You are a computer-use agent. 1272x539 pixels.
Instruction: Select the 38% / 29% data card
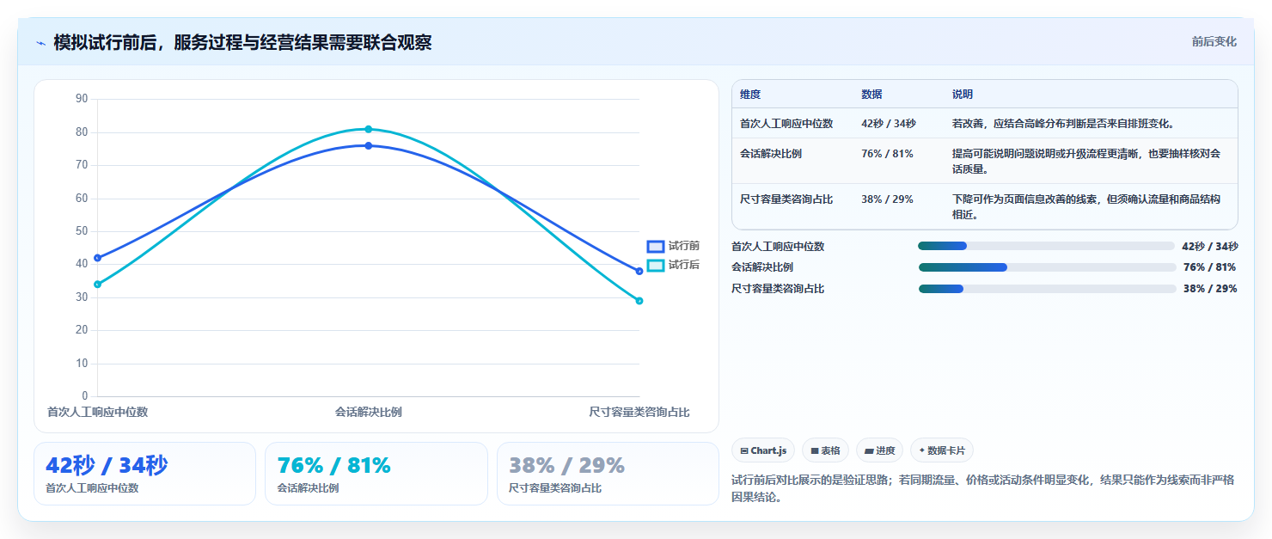point(608,474)
